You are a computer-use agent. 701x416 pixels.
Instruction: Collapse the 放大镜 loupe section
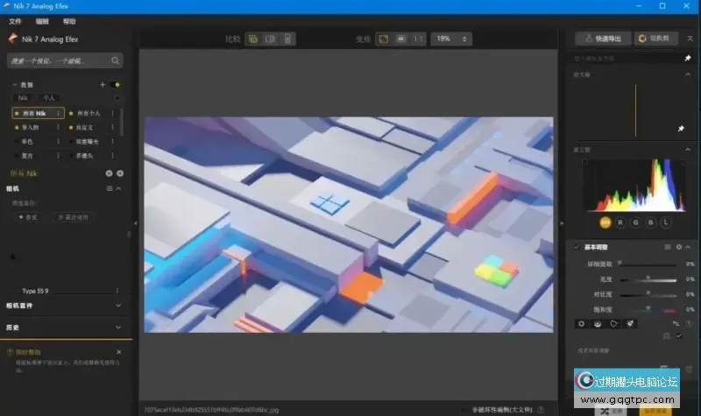coord(688,74)
